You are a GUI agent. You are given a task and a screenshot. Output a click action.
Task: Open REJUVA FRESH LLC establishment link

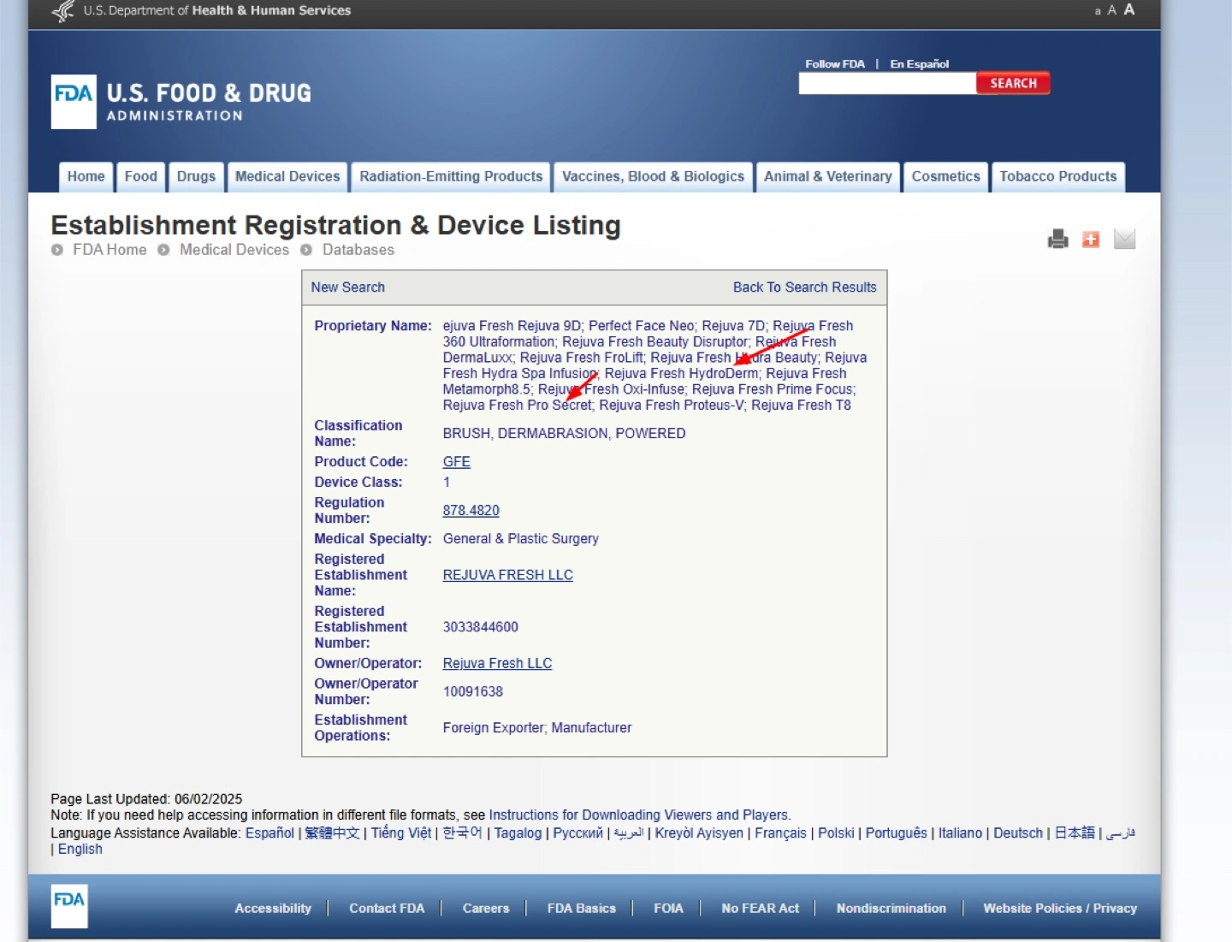point(507,575)
